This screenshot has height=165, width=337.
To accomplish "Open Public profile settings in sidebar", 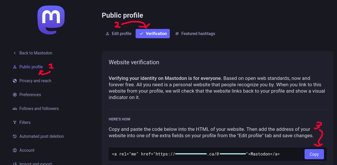I will click(31, 67).
